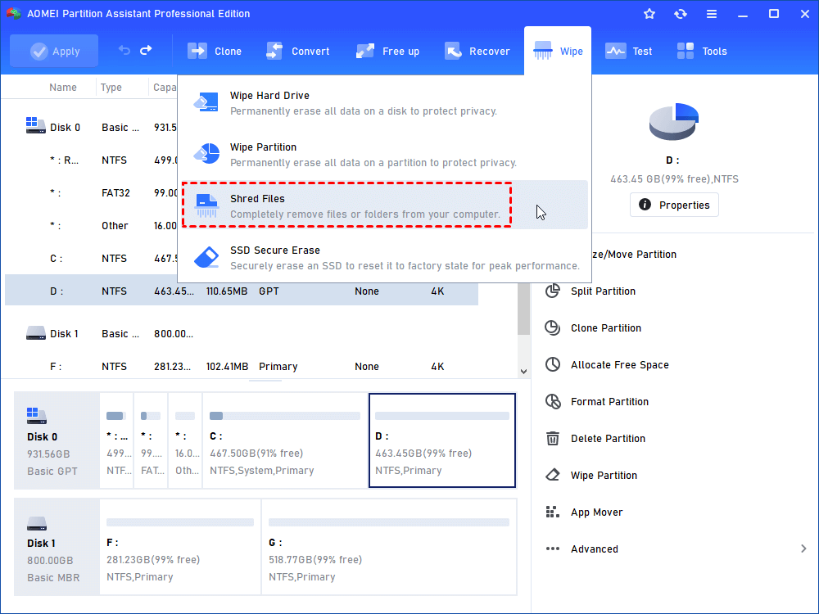Click the refresh icon in title bar
This screenshot has height=614, width=819.
pyautogui.click(x=681, y=14)
